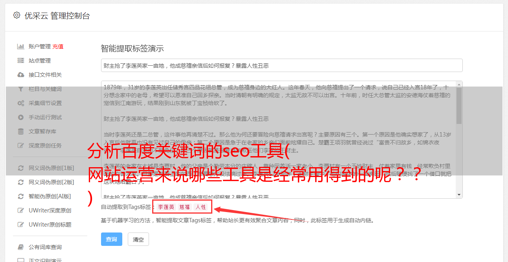Click the refresh icon beside 智能伪原创[AI版]
The width and height of the screenshot is (508, 262).
[20, 196]
